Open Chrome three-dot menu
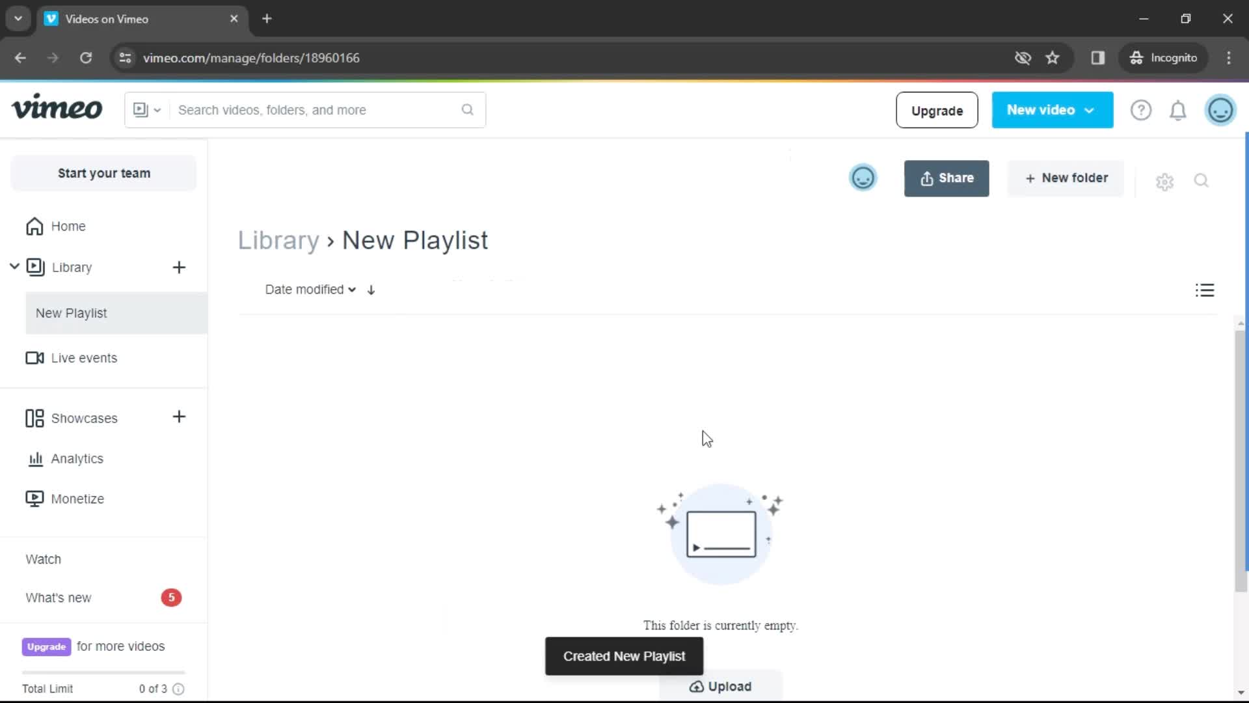The image size is (1249, 703). click(x=1229, y=58)
